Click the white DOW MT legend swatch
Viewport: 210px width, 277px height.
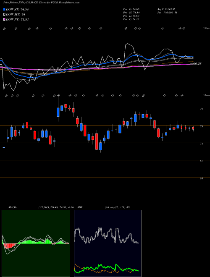[x=5, y=15]
